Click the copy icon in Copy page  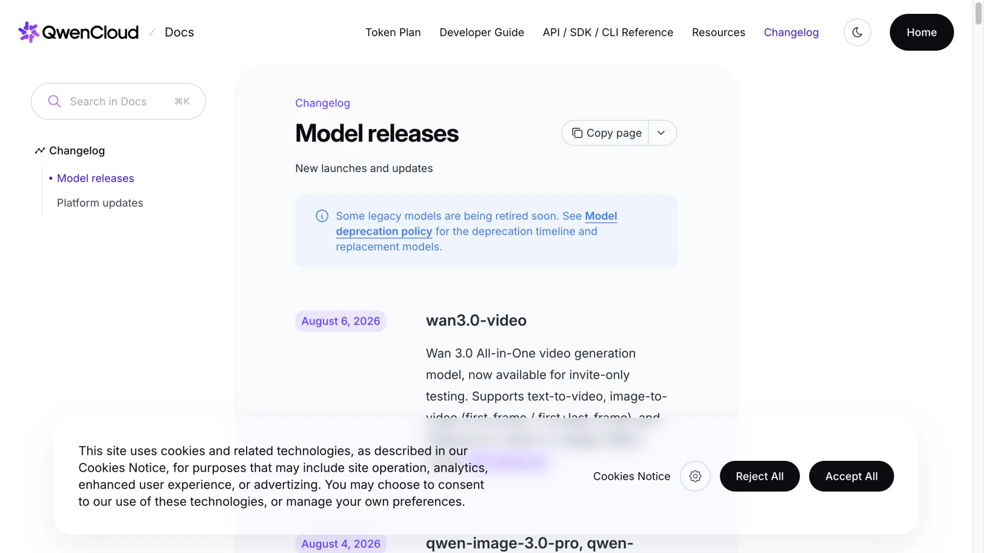pyautogui.click(x=578, y=133)
